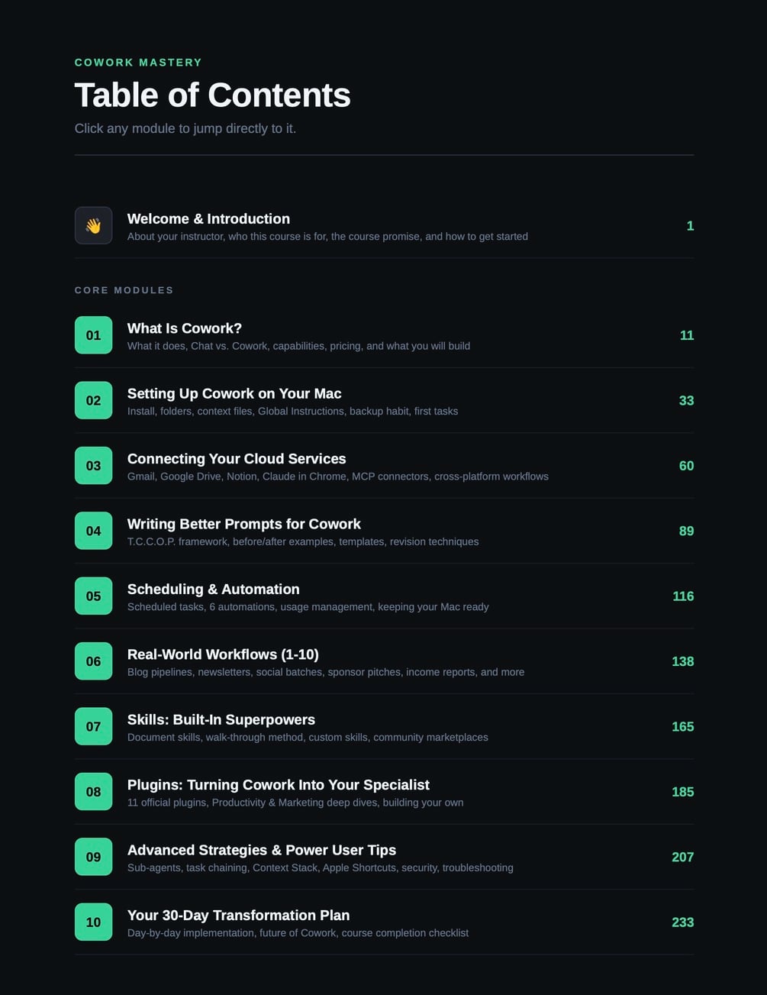Open Real-World Workflows (1-10) module
This screenshot has width=767, height=995.
(x=384, y=661)
